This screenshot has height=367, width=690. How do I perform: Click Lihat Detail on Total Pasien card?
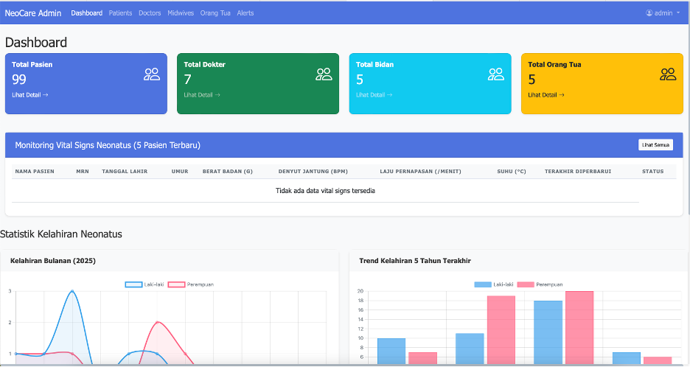[x=29, y=95]
